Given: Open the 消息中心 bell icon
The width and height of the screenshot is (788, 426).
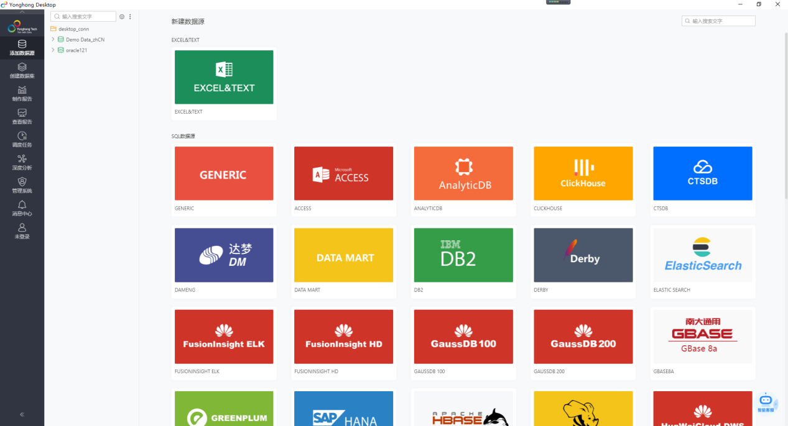Looking at the screenshot, I should tap(22, 209).
